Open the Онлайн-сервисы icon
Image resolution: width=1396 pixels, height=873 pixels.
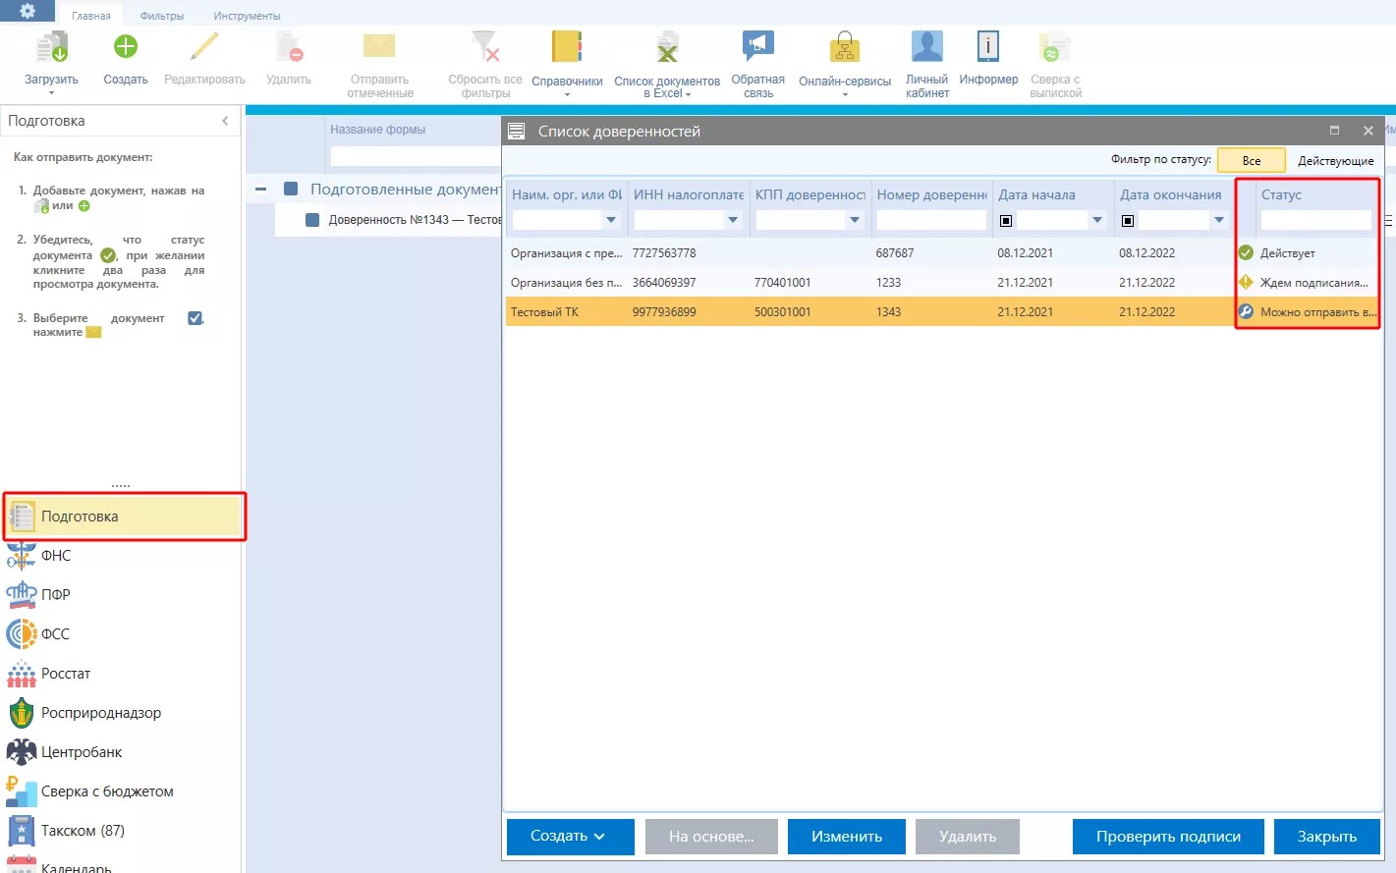point(845,47)
